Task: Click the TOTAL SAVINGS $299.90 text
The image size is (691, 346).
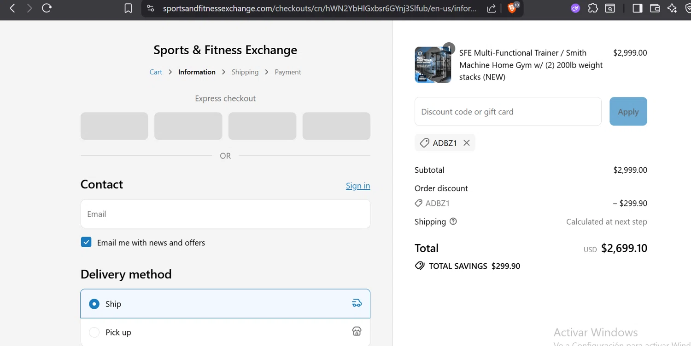Action: [x=474, y=266]
